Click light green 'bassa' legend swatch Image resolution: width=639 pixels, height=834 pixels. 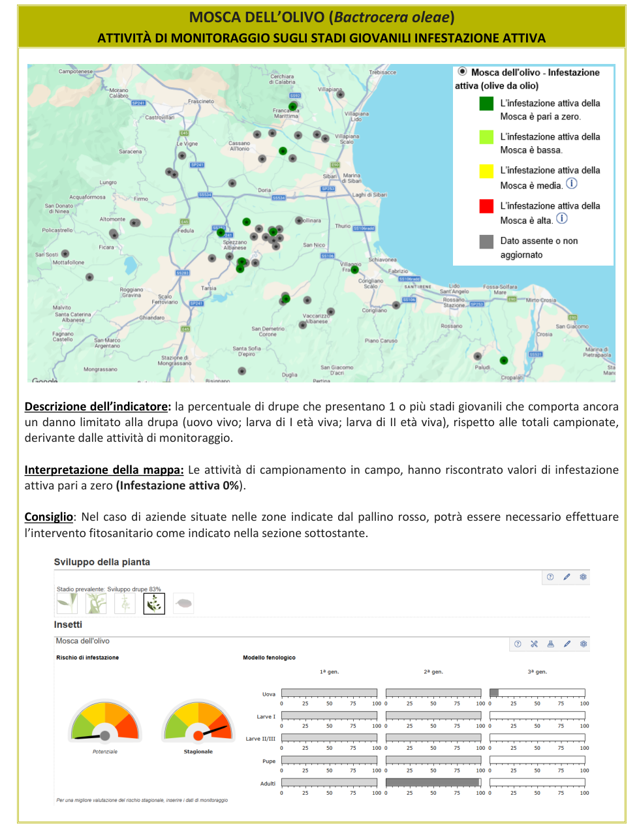coord(486,137)
